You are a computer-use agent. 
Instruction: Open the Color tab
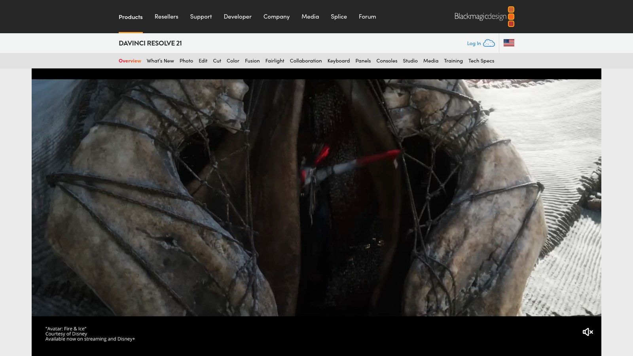click(233, 61)
